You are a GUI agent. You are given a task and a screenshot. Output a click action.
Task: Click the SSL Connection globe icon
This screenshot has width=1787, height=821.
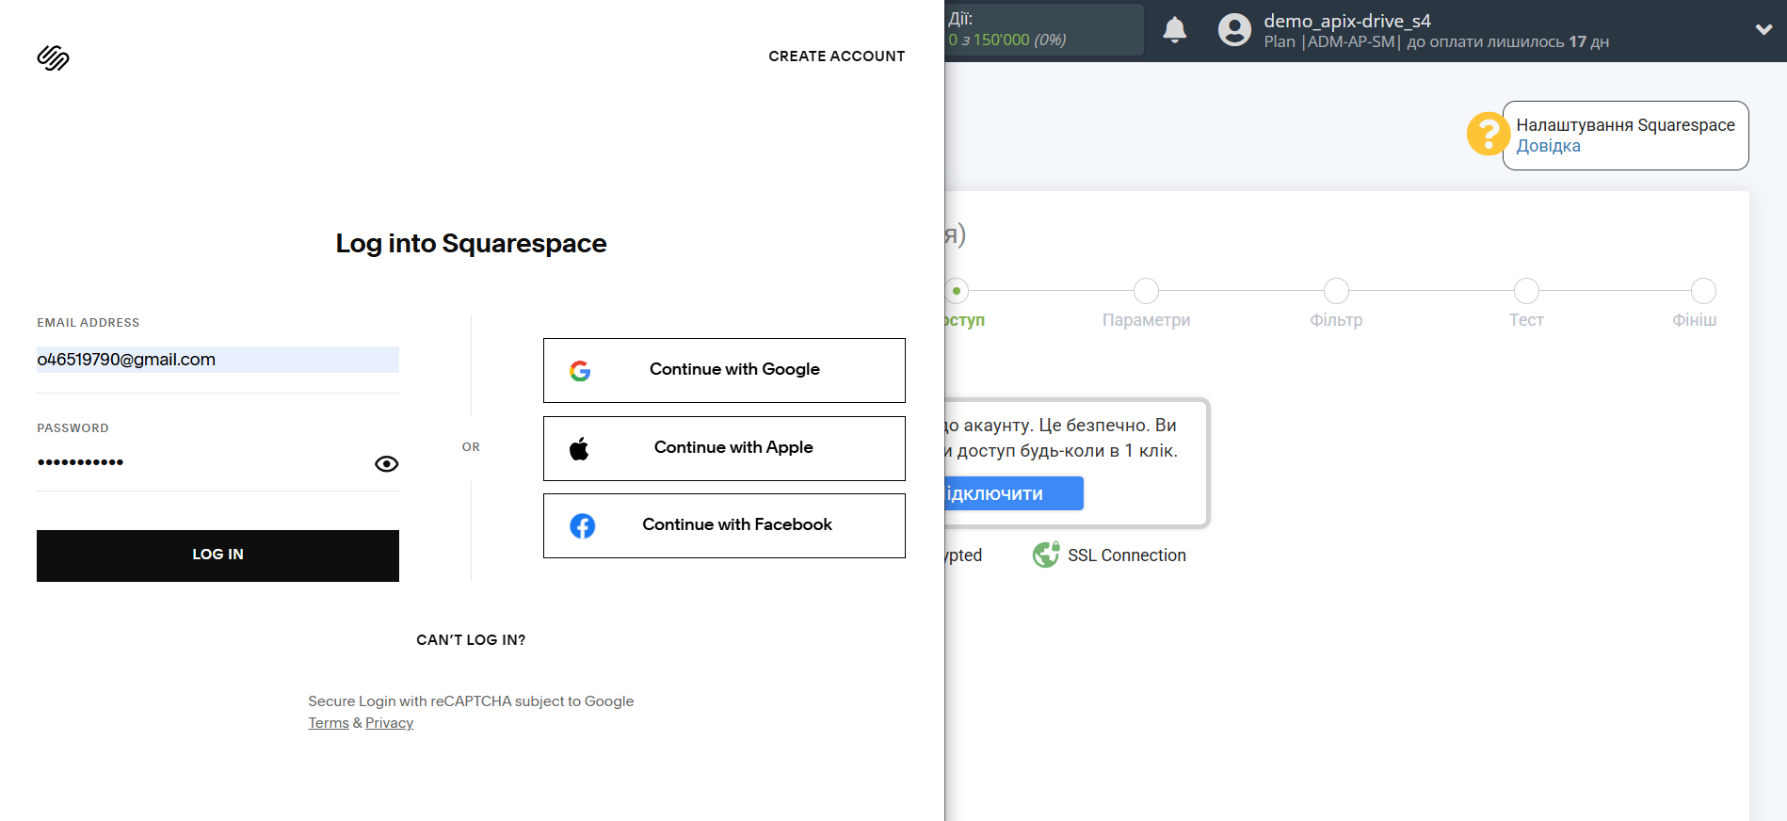click(1046, 555)
